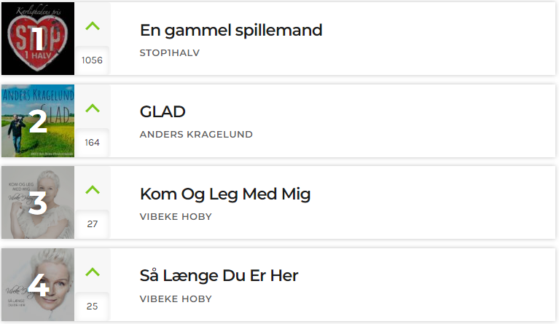559x324 pixels.
Task: Open the song title "En gammel spillemand"
Action: [231, 31]
